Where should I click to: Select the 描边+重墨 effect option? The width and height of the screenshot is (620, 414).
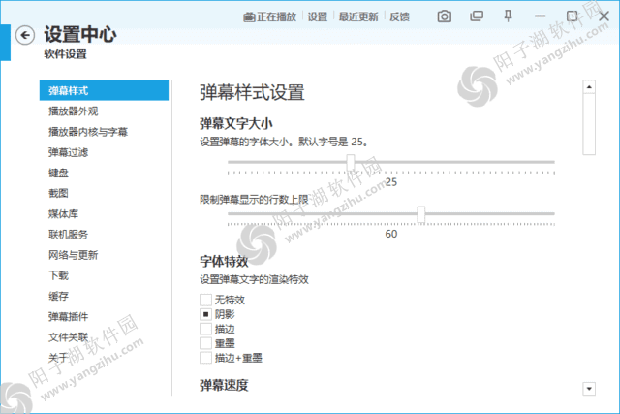(x=205, y=358)
